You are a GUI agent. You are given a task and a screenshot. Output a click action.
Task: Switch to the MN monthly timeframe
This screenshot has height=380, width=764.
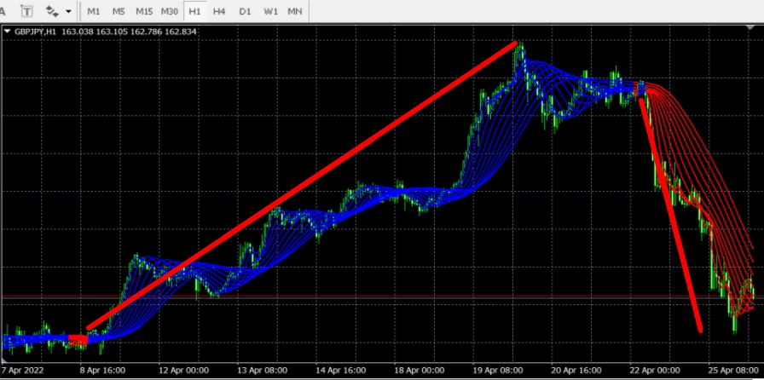click(295, 11)
